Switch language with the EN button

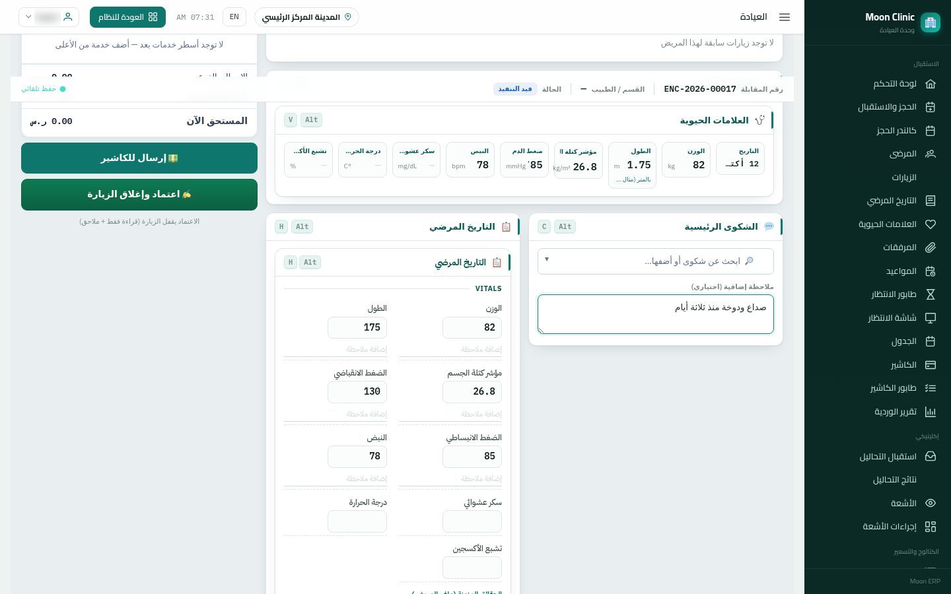[234, 17]
